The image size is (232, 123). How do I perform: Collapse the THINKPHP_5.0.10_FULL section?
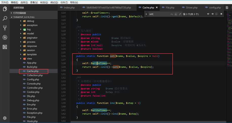[x=34, y=17]
